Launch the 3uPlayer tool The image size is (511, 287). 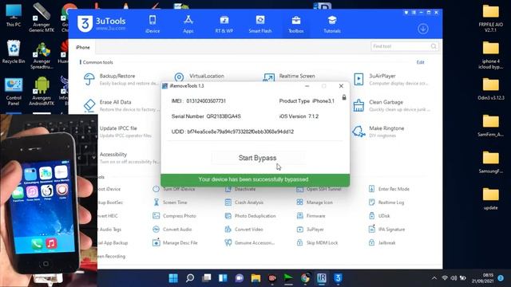coord(311,230)
